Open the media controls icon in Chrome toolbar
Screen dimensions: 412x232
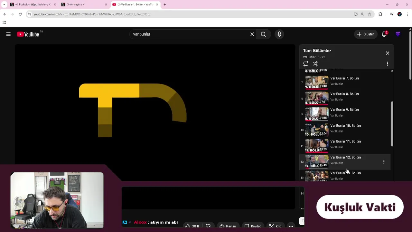coord(392,14)
